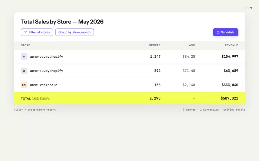The height and width of the screenshot is (161, 259).
Task: Click the 1,247 orders value
Action: [x=155, y=57]
